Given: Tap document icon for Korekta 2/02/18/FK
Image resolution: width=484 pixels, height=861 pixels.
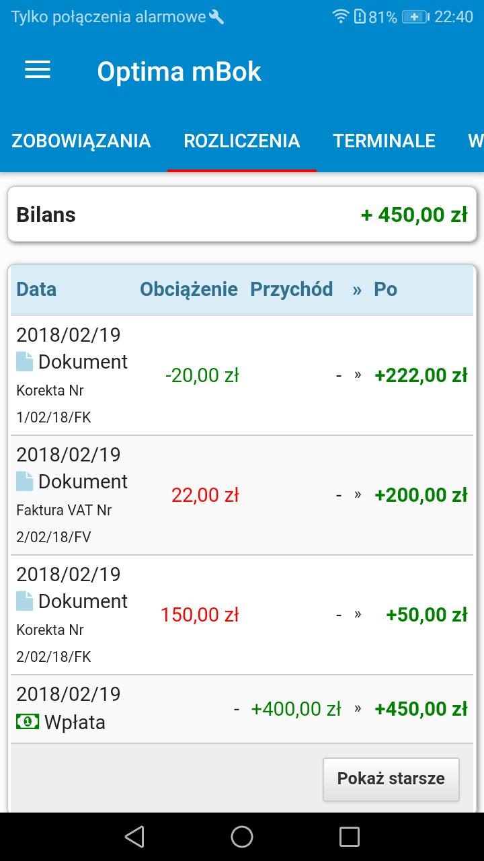Looking at the screenshot, I should point(25,601).
